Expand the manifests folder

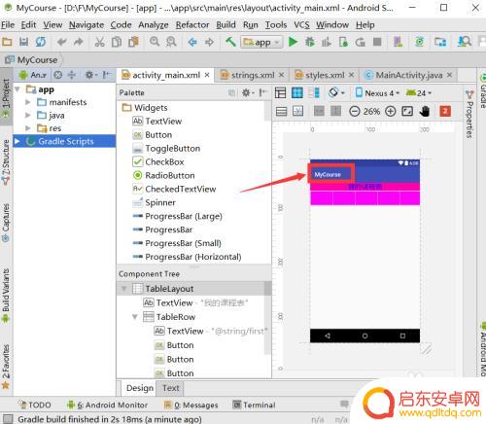coord(28,102)
